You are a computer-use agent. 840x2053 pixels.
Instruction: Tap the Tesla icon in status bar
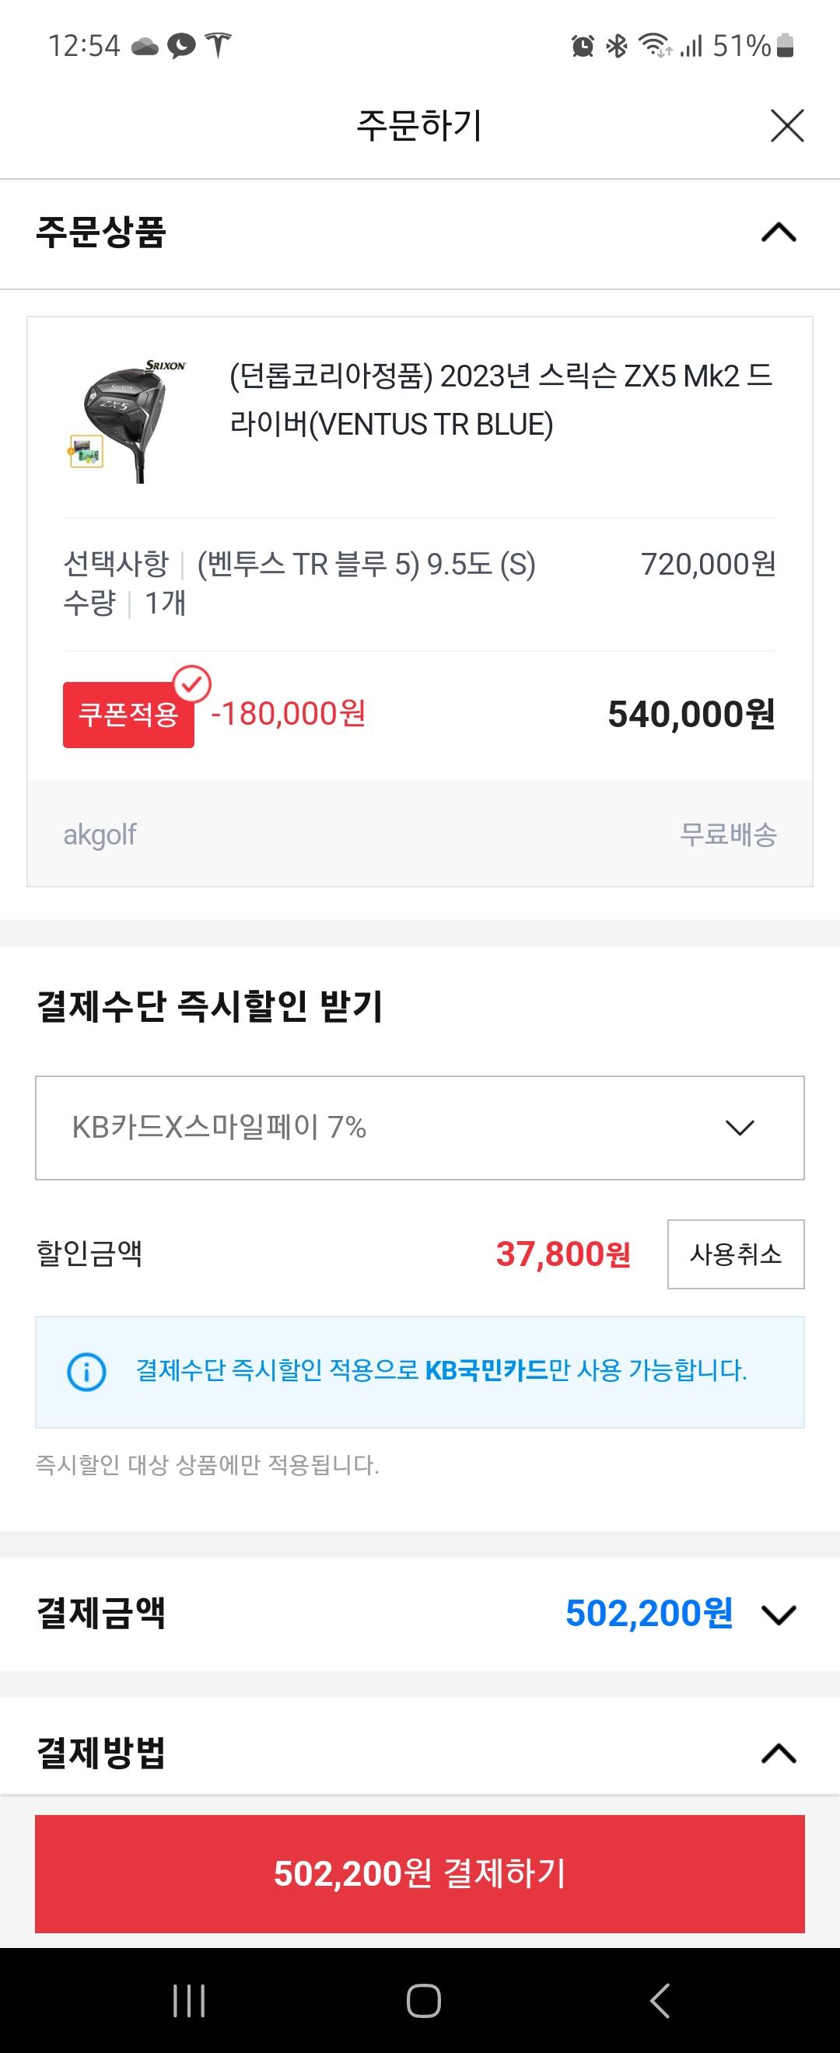click(218, 45)
